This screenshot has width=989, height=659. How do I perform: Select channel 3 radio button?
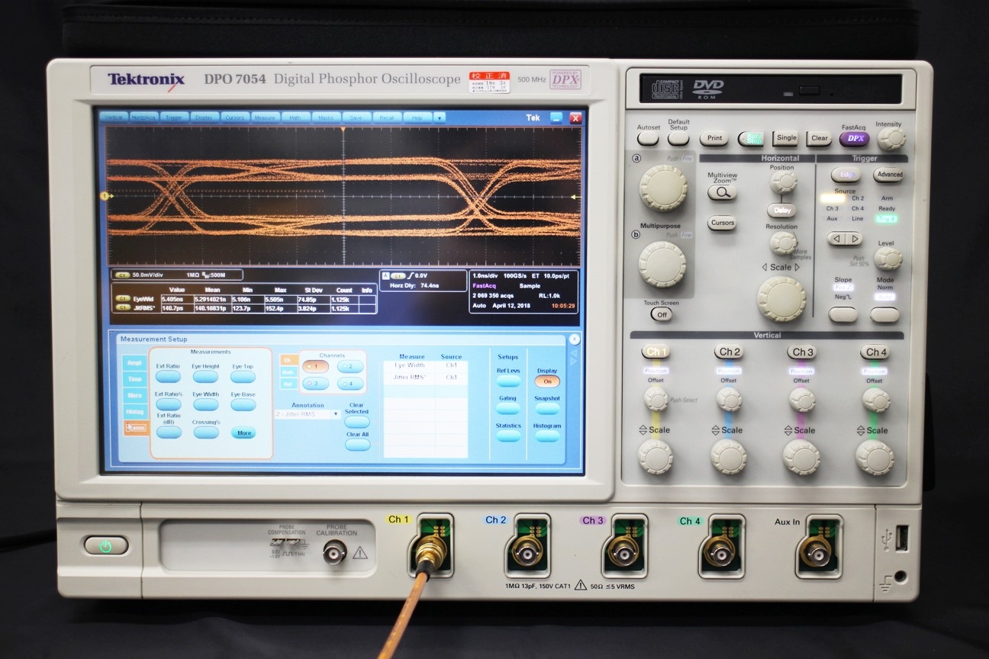point(316,384)
